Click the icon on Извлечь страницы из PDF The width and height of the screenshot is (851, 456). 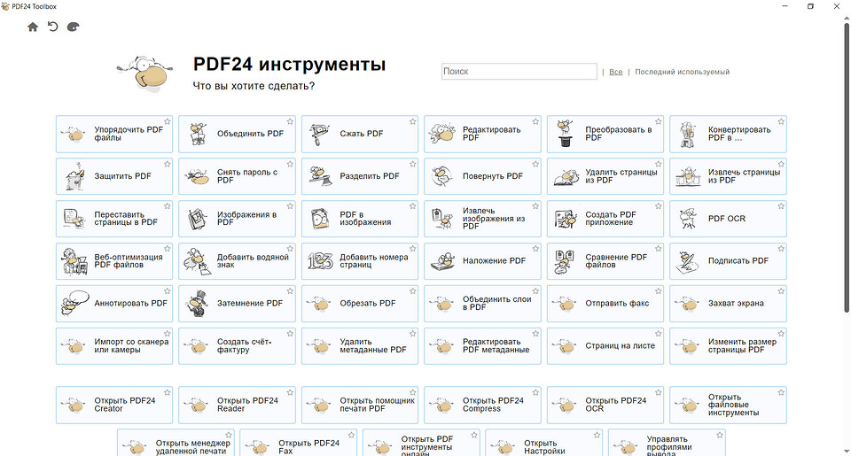click(x=688, y=176)
